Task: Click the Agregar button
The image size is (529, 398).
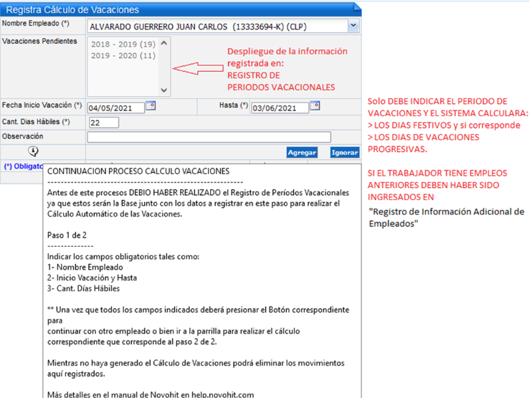Action: tap(302, 153)
